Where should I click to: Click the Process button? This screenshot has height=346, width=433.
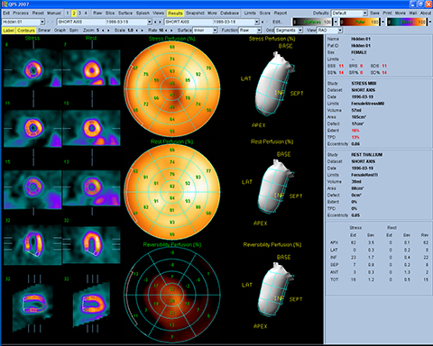(21, 14)
